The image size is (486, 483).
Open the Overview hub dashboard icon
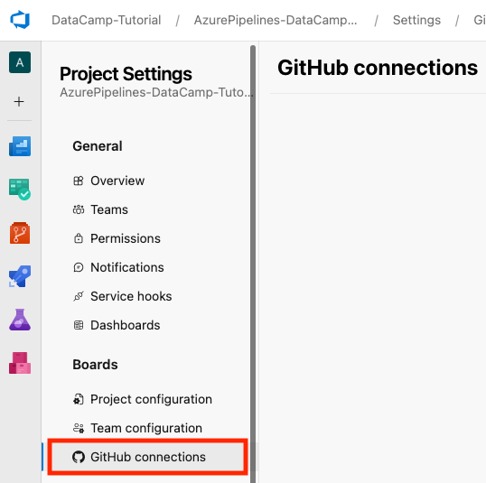[x=20, y=146]
